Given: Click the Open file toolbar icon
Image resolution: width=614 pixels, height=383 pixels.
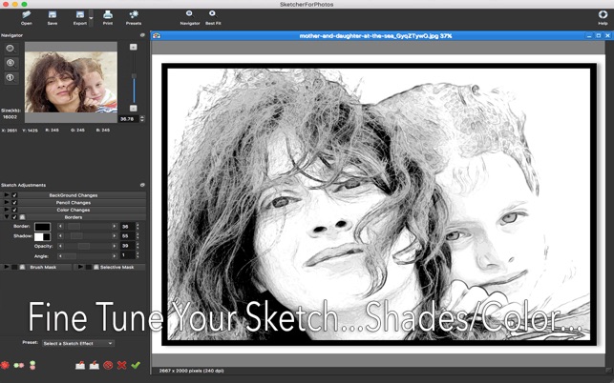Looking at the screenshot, I should [x=26, y=14].
